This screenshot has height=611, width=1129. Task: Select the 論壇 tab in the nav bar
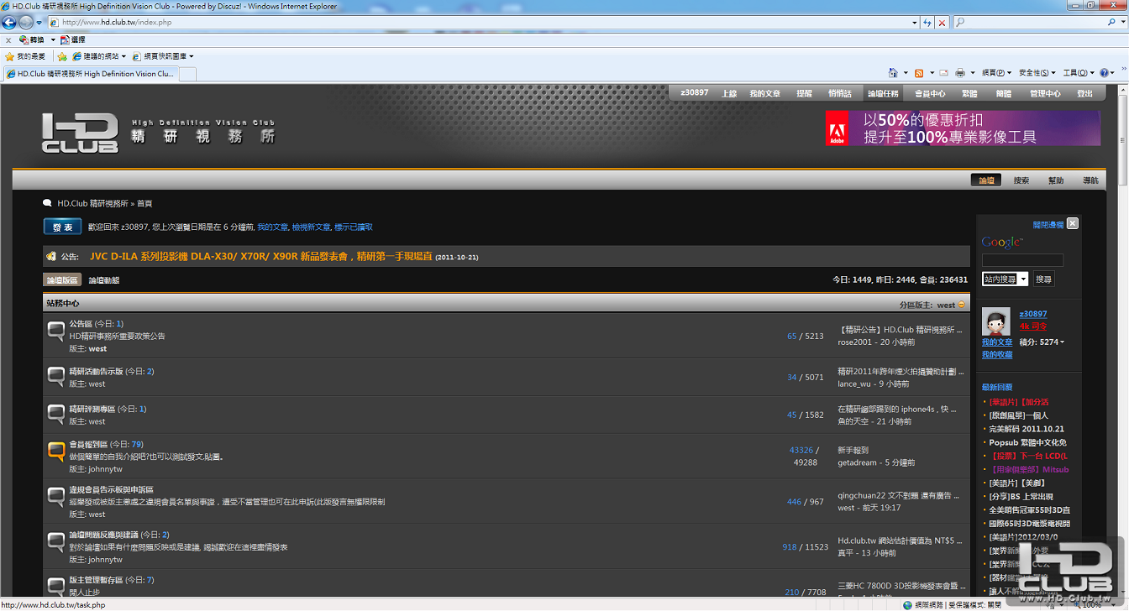(986, 180)
